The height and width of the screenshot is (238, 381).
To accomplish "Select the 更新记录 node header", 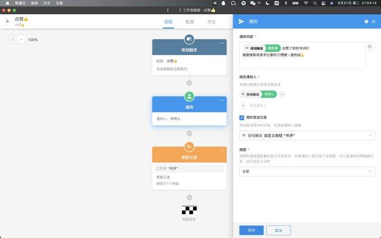I will click(189, 154).
